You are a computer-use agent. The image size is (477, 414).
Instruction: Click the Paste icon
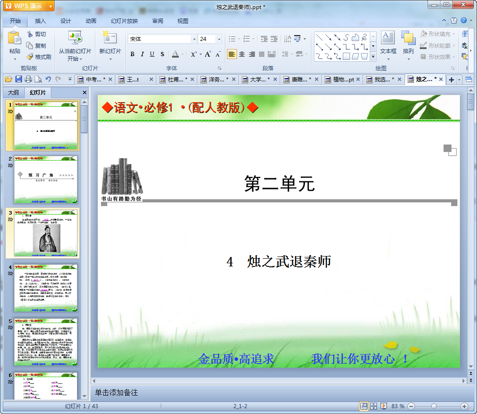coord(14,38)
